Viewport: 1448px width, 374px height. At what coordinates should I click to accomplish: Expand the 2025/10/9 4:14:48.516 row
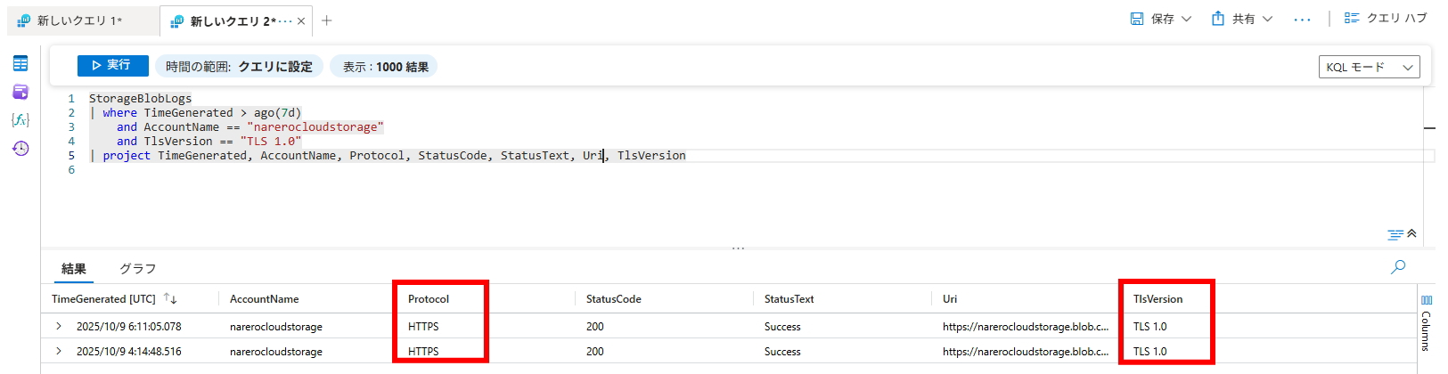pos(59,351)
